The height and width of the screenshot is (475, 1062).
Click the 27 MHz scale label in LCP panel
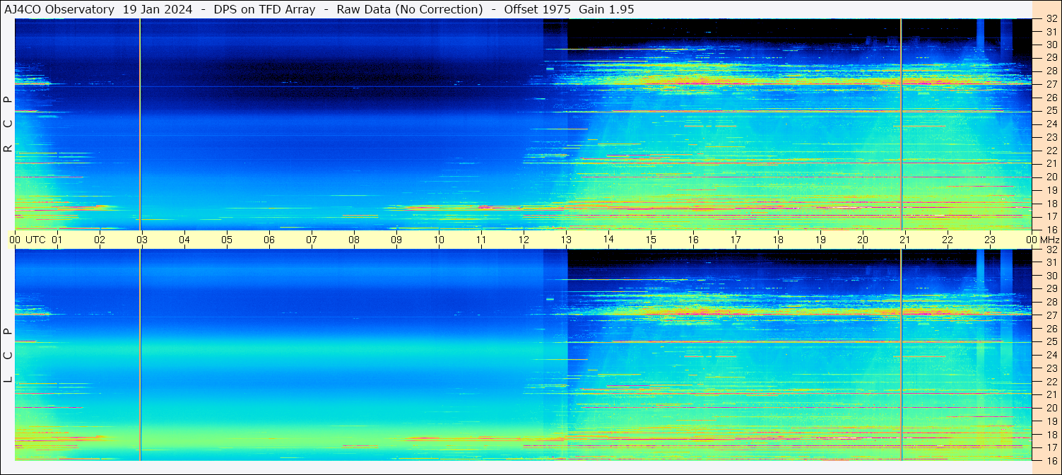click(x=1051, y=315)
